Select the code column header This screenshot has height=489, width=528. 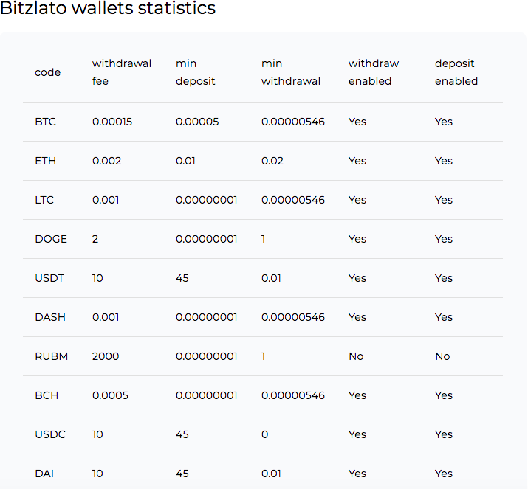(47, 72)
